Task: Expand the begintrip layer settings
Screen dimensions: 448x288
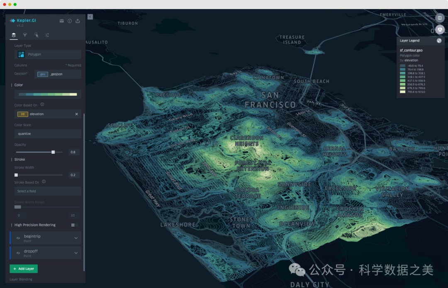Action: [x=76, y=238]
